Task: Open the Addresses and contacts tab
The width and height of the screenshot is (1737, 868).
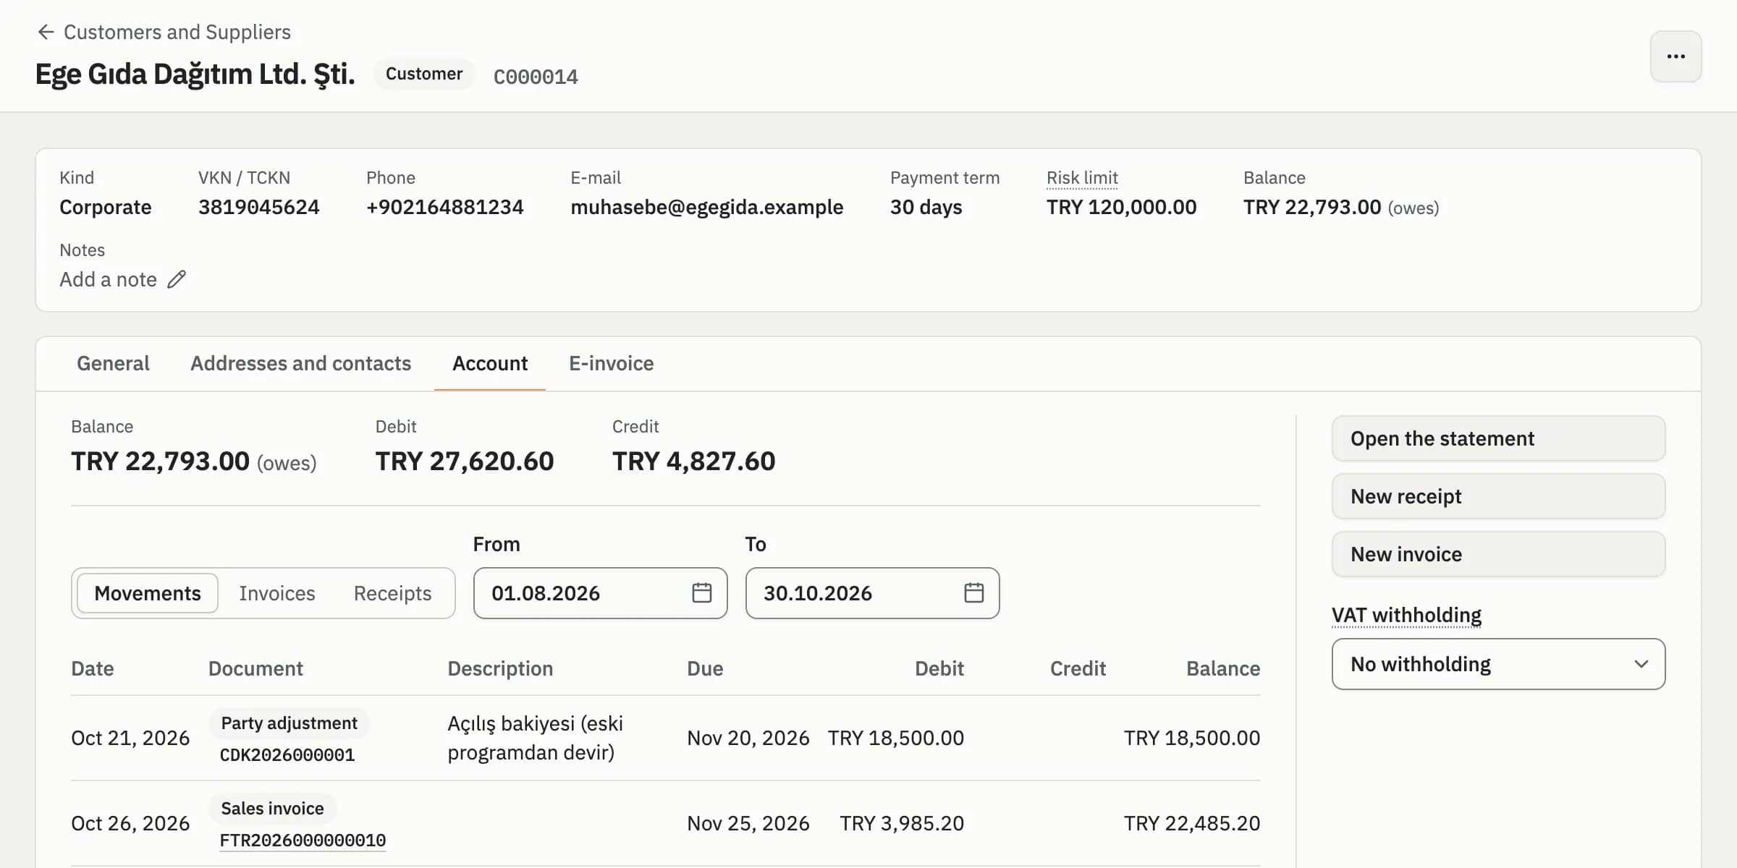Action: [300, 363]
